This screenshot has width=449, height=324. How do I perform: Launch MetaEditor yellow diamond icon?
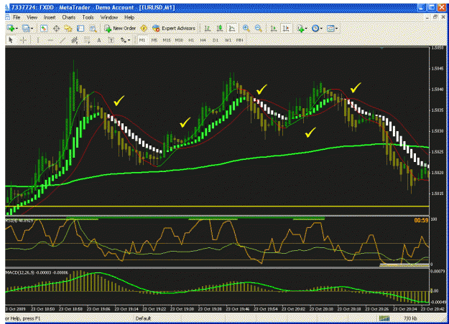pos(144,28)
